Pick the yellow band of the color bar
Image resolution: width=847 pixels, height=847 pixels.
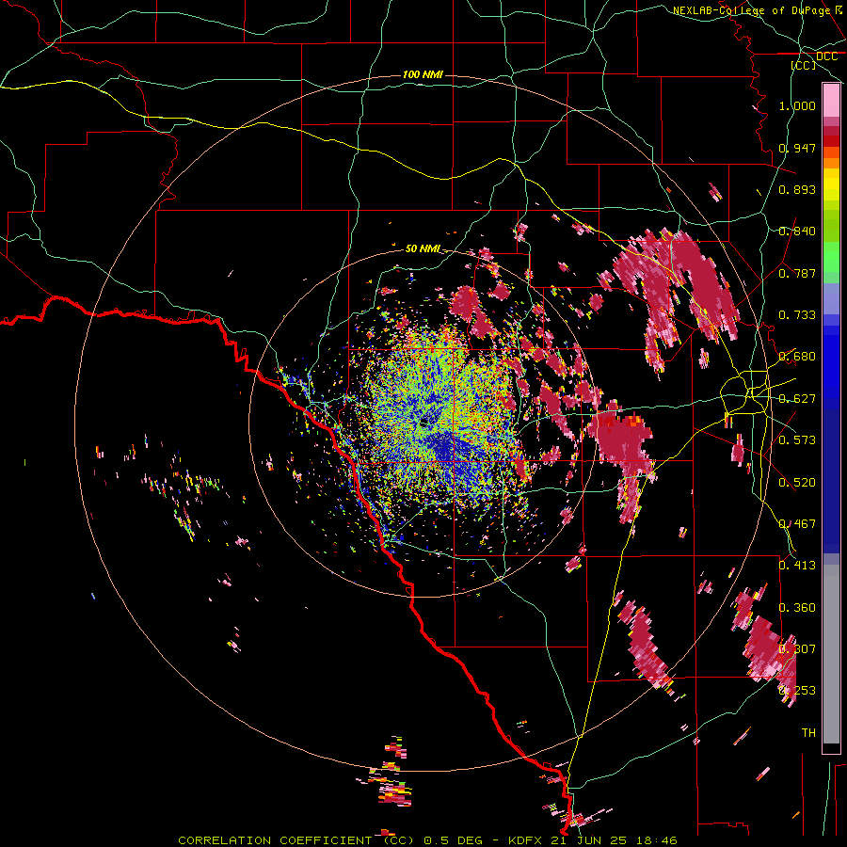pos(831,185)
